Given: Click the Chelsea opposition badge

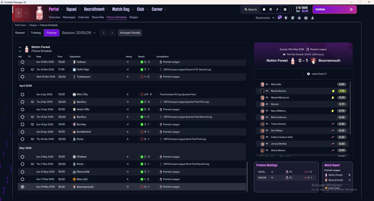Looking at the screenshot, I should (x=74, y=157).
